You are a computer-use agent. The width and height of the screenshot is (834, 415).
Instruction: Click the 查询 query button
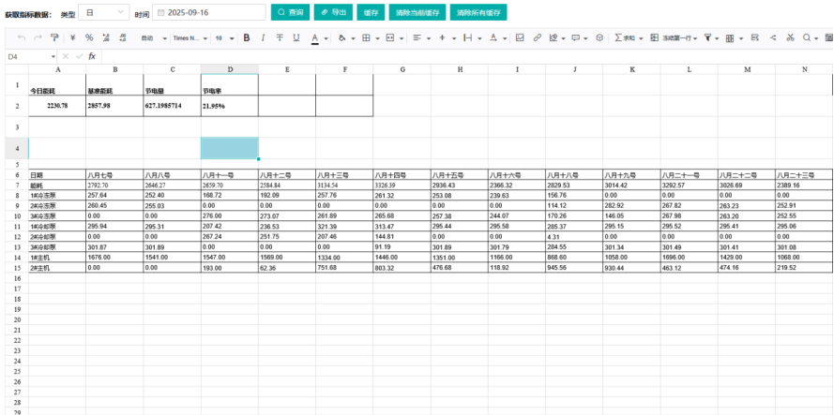click(291, 13)
